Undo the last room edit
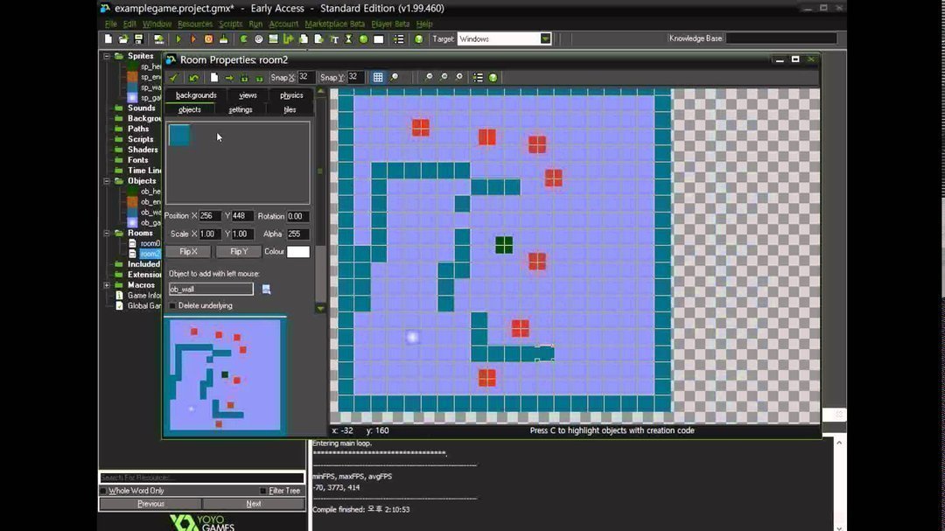This screenshot has height=531, width=945. [193, 78]
